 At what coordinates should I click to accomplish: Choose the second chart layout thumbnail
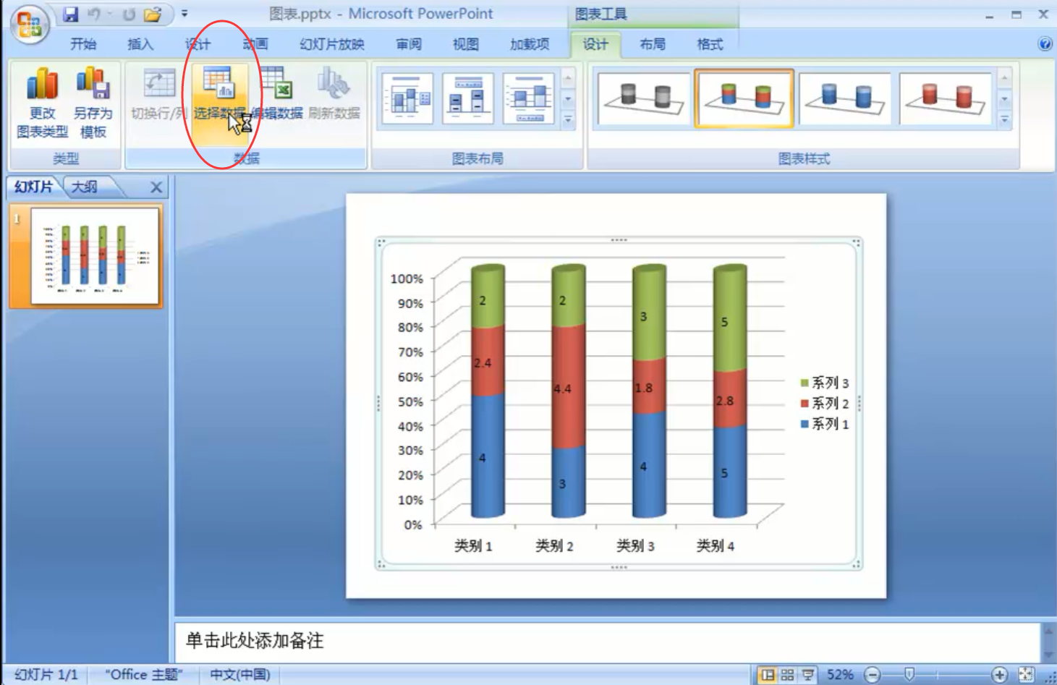click(468, 98)
